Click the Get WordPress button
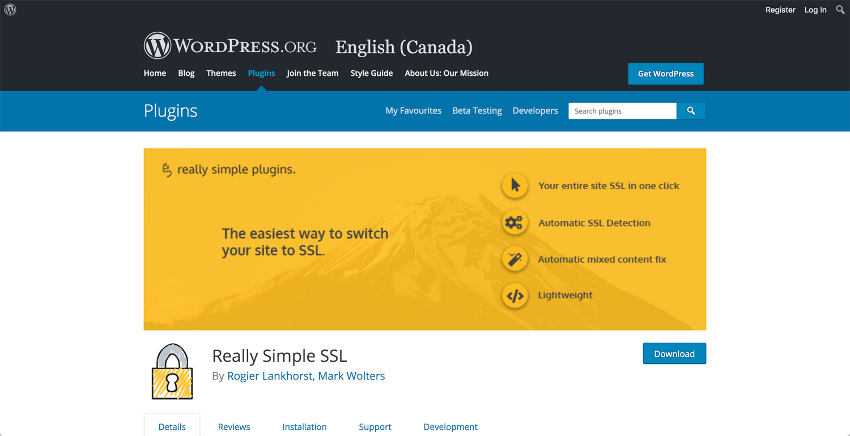 (666, 74)
